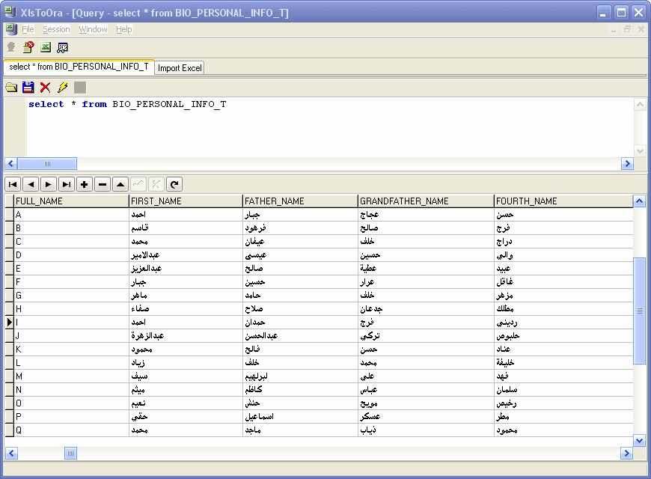
Task: Open the Session menu
Action: pos(56,29)
